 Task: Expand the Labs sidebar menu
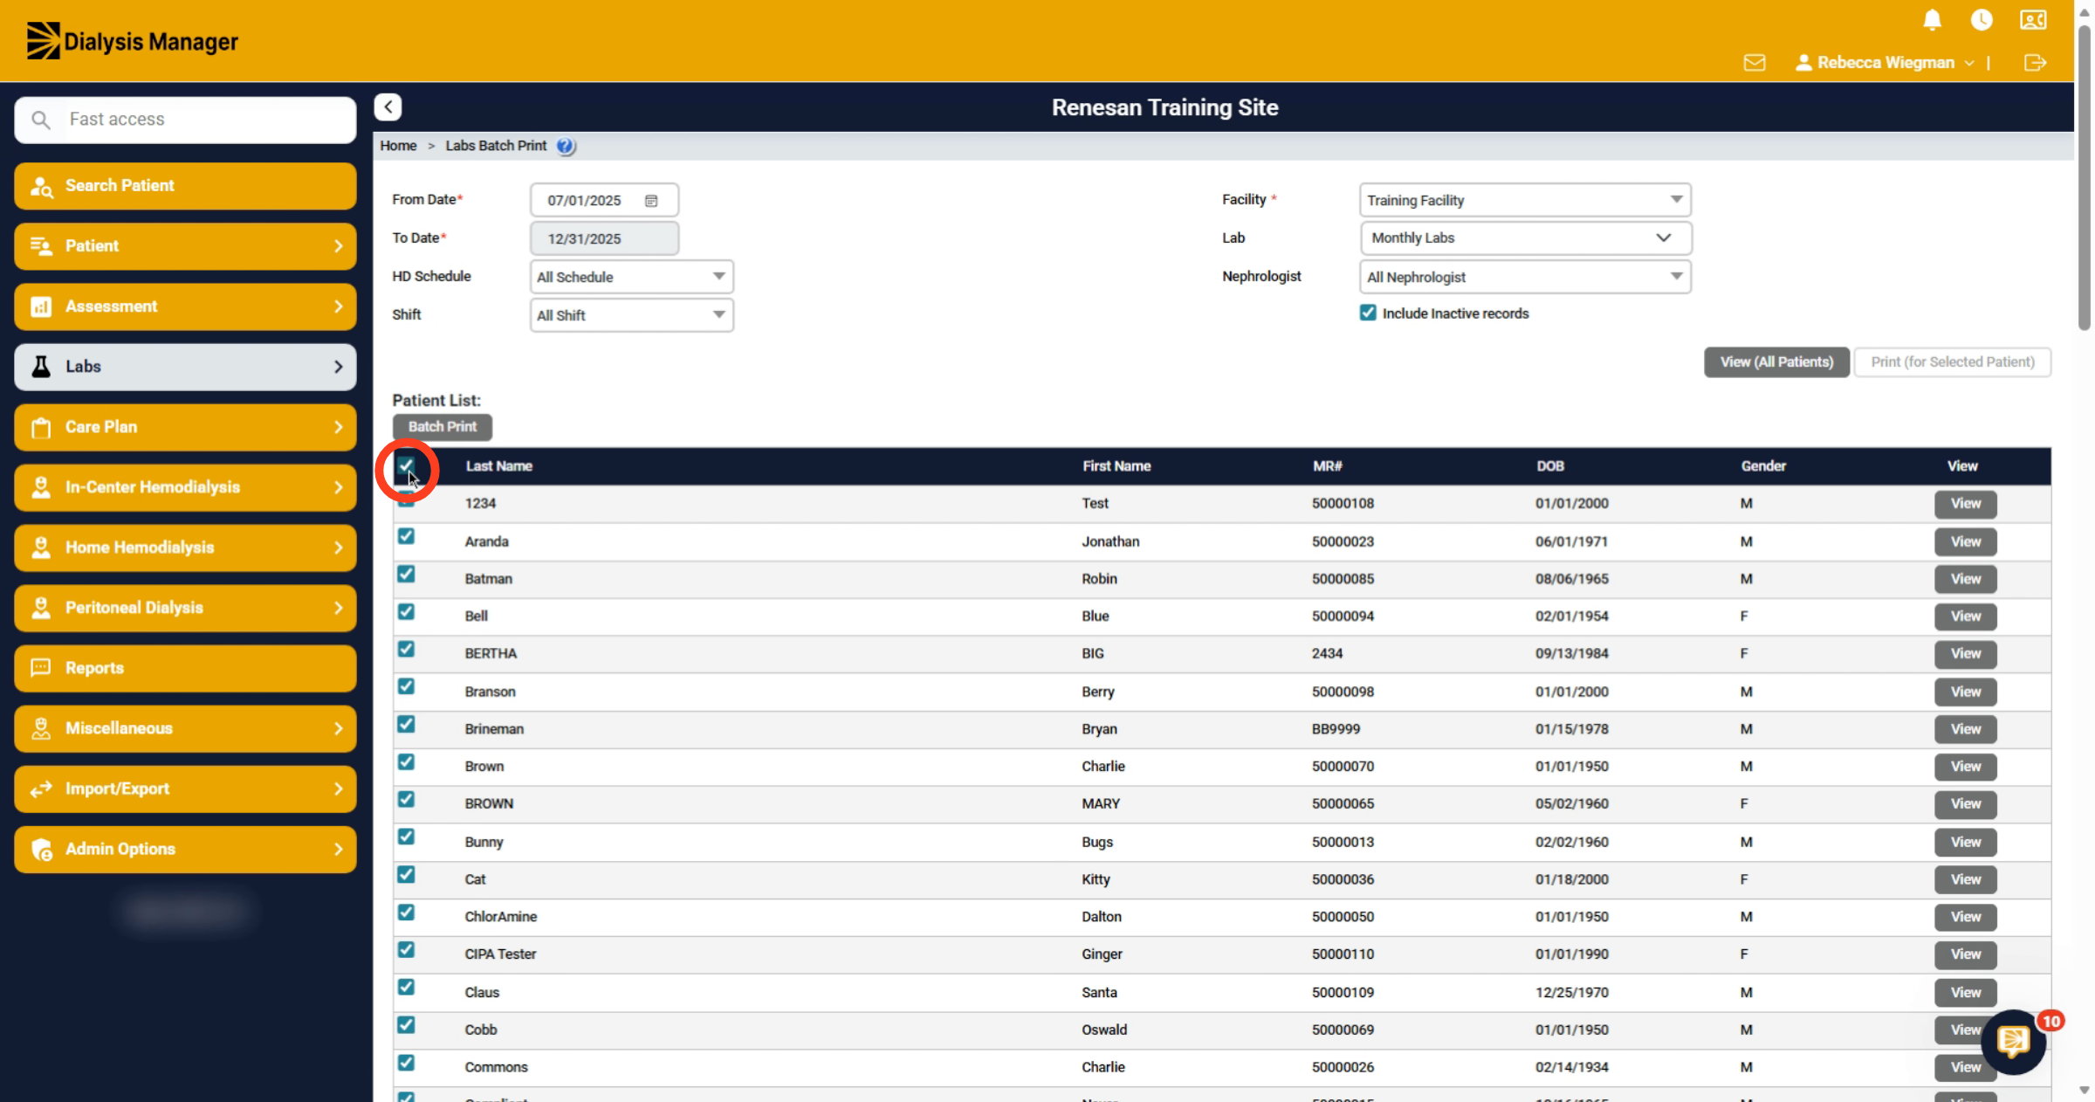click(185, 367)
